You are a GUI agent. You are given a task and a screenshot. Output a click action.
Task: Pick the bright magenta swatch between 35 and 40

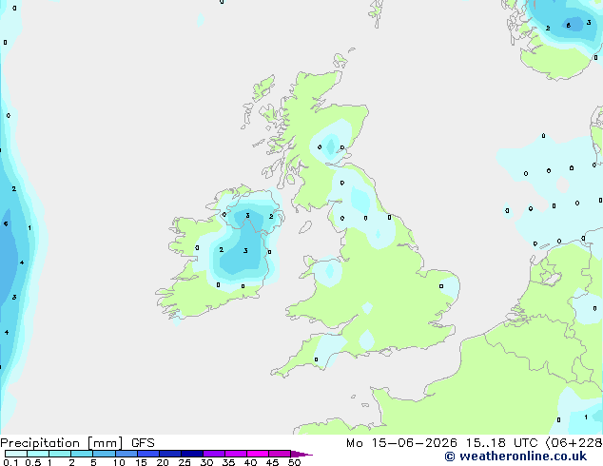pyautogui.click(x=236, y=454)
